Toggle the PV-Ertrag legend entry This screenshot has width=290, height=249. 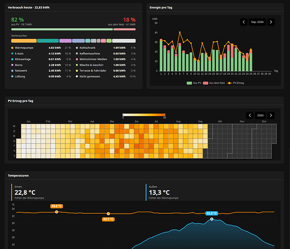235,83
